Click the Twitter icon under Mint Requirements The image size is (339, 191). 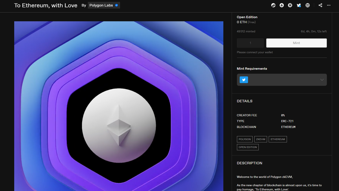(244, 80)
